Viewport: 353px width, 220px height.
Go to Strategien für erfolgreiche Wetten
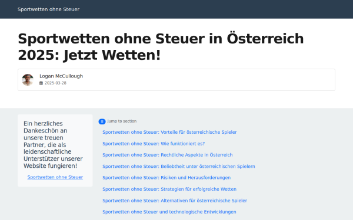[x=169, y=189]
